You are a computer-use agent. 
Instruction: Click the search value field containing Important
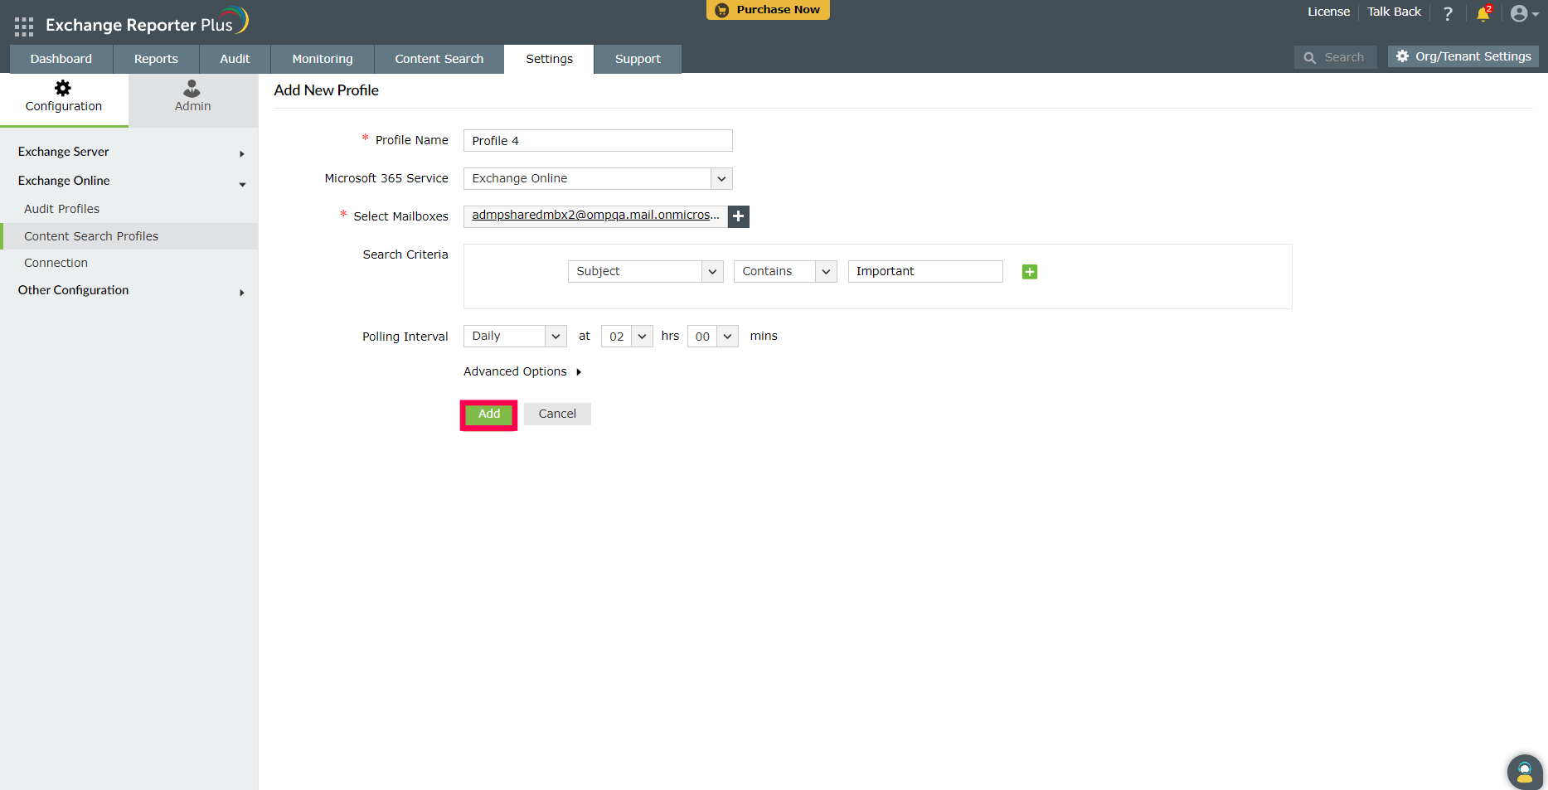[x=925, y=272]
